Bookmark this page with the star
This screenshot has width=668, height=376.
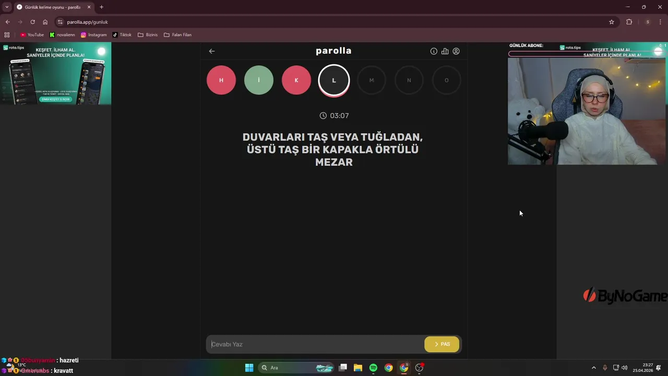tap(612, 22)
